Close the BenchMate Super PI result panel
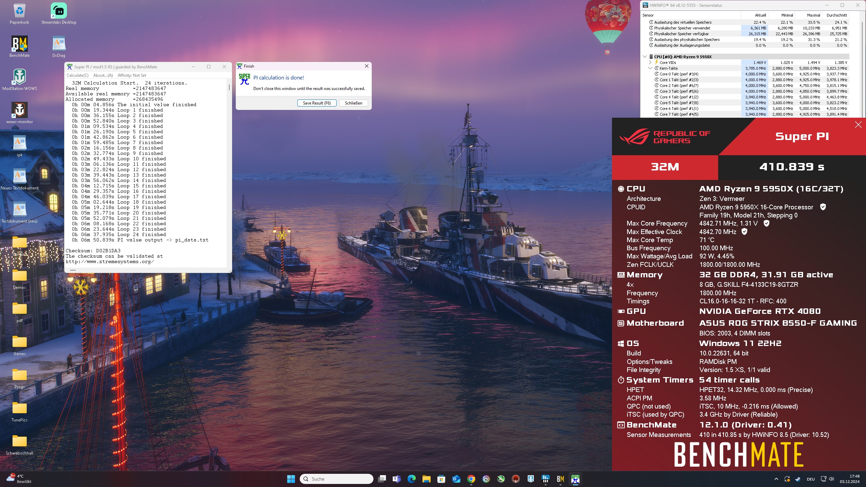Screen dimensions: 866x487 tap(858, 125)
